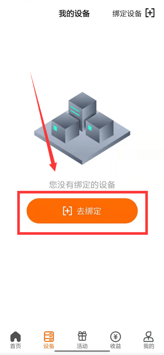Click the plus bracket icon inside 去绑定 button
The height and width of the screenshot is (355, 164).
(x=67, y=211)
